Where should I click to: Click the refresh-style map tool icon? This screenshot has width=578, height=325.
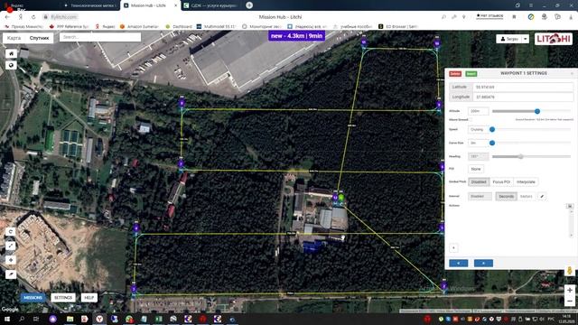point(11,231)
